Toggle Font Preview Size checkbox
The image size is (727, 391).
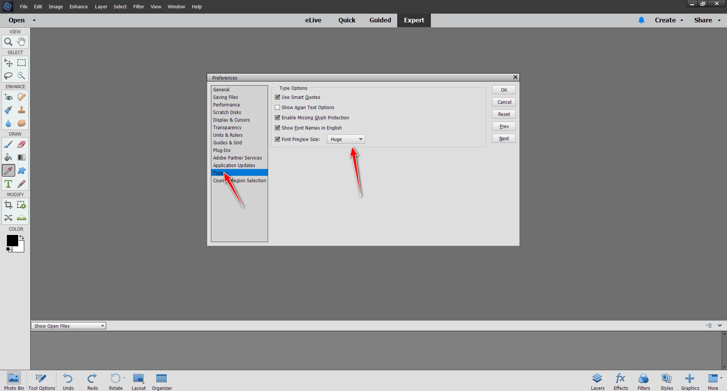pos(278,139)
